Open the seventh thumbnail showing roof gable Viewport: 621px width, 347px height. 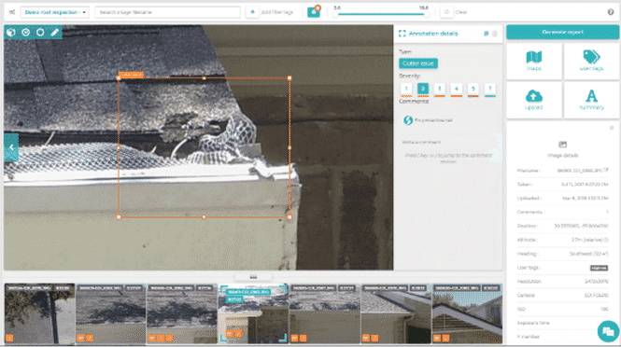click(x=467, y=313)
